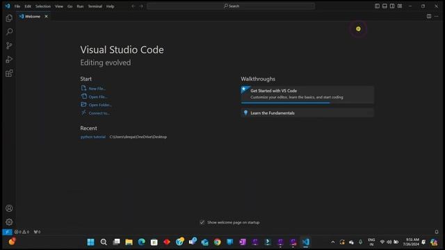Click the blue remote window indicator

[x=7, y=232]
